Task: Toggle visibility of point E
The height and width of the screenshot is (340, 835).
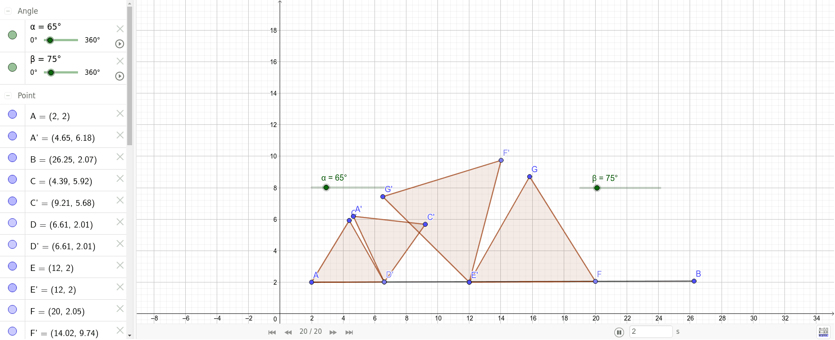Action: (12, 266)
